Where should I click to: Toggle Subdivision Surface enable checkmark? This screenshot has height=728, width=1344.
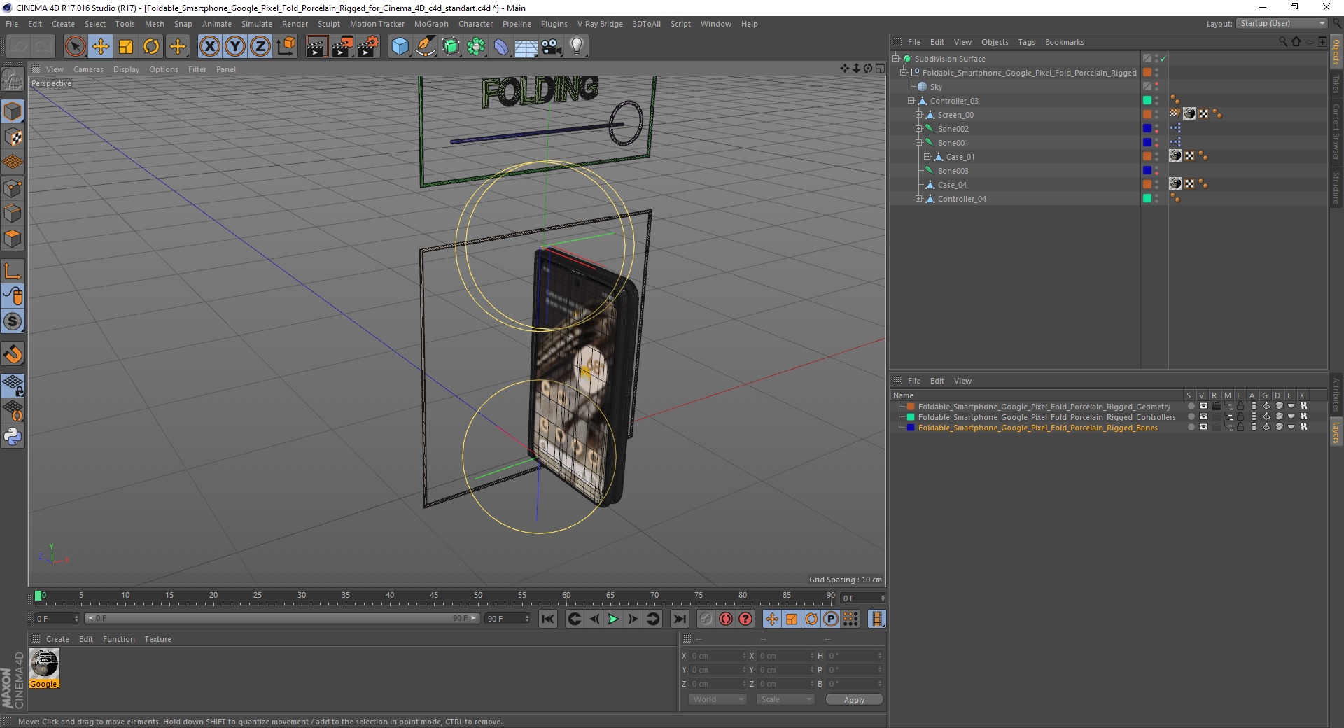(x=1163, y=59)
